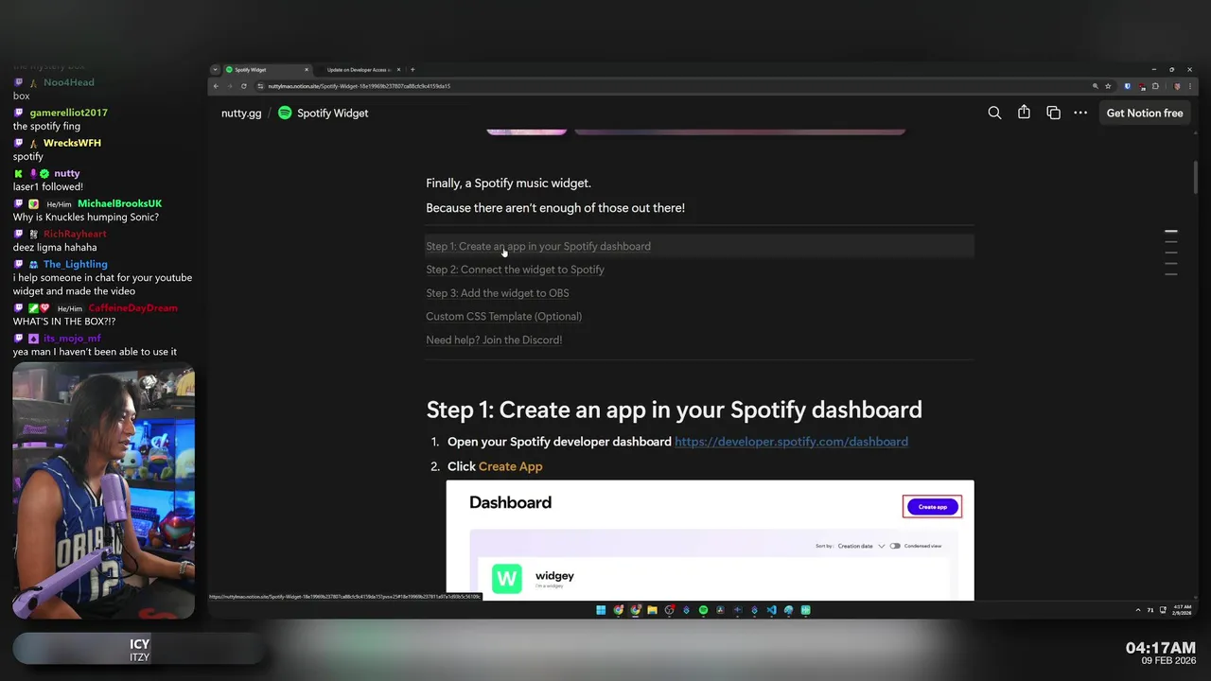Bookmark the page with the star icon
Image resolution: width=1211 pixels, height=681 pixels.
point(1108,86)
